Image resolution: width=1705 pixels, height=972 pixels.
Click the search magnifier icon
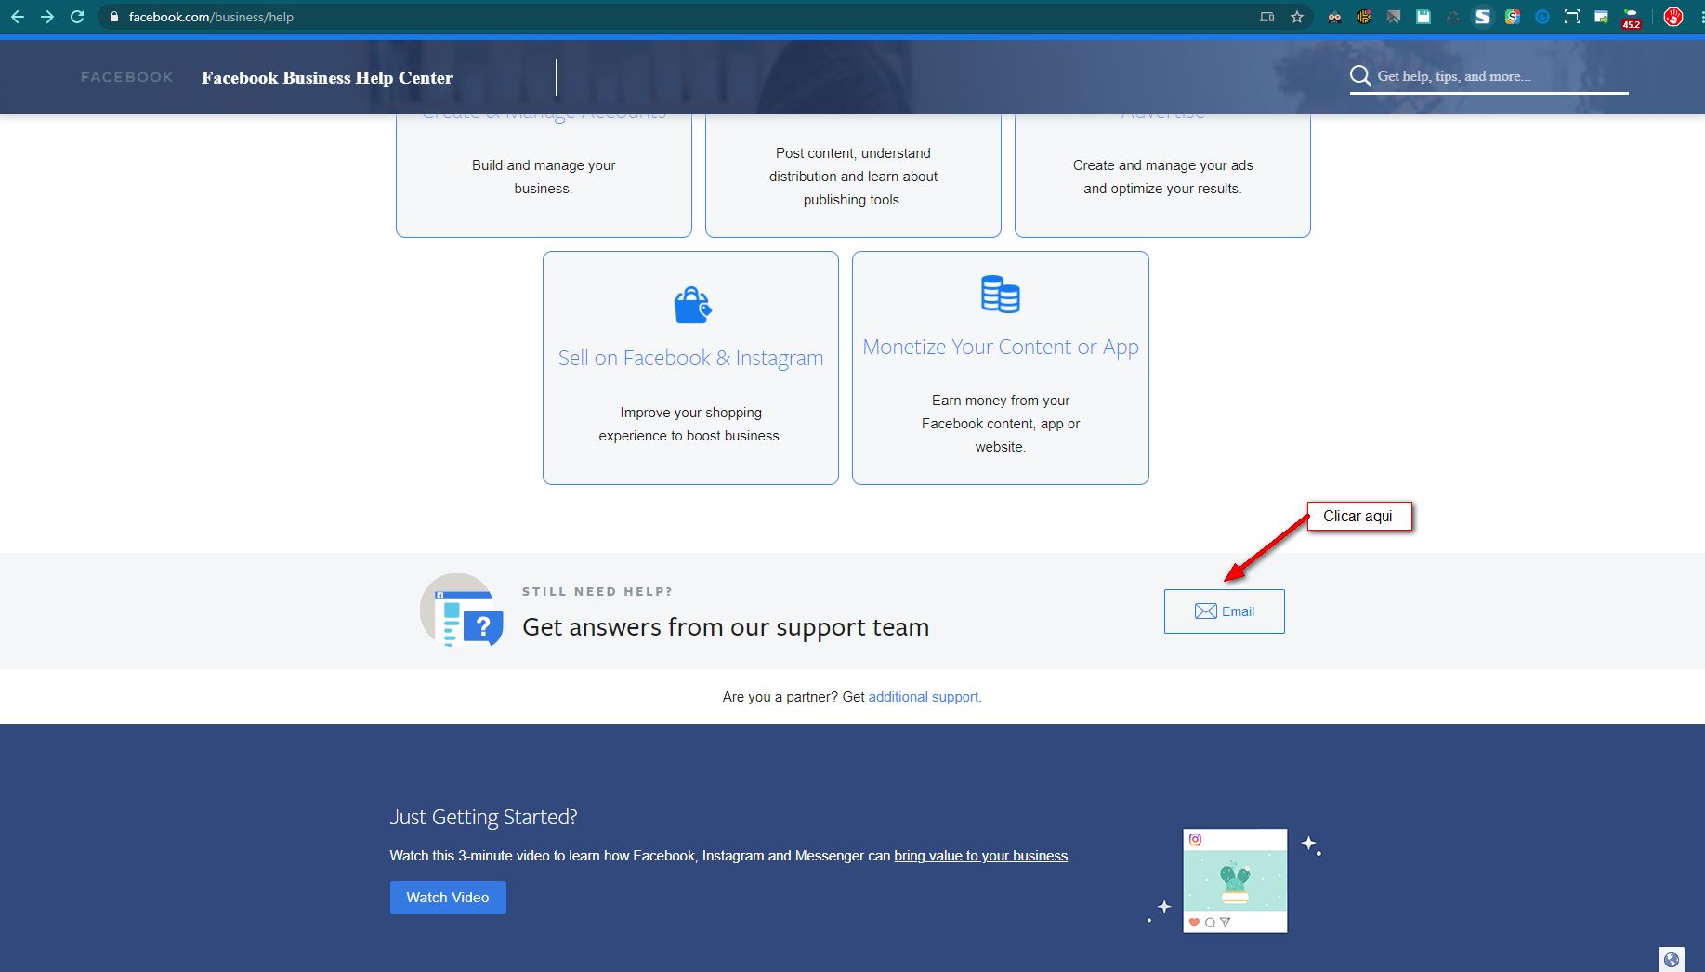pos(1360,76)
